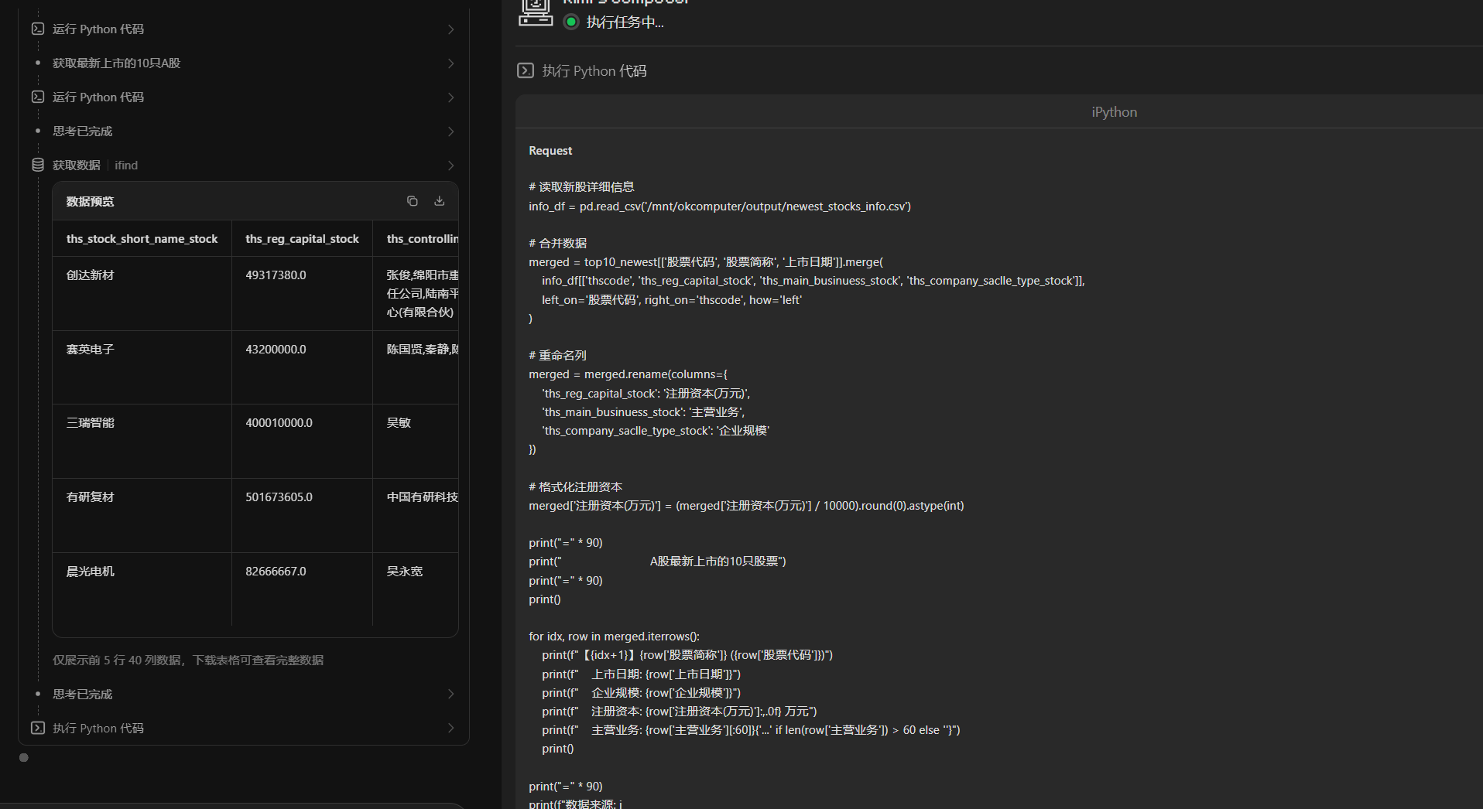Click the # 重命名列 comment line
The height and width of the screenshot is (809, 1483).
click(557, 355)
